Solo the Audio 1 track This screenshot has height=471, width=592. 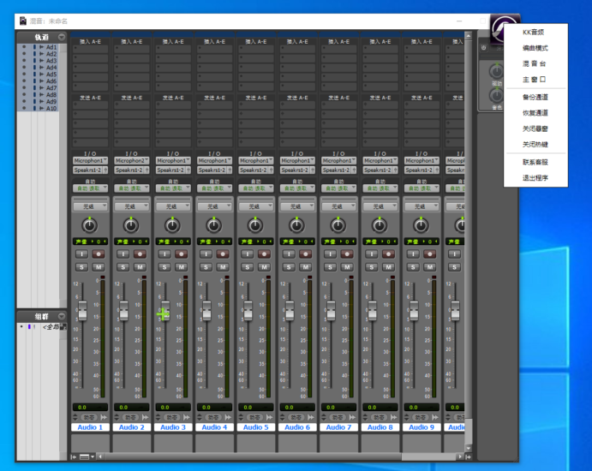tap(81, 267)
